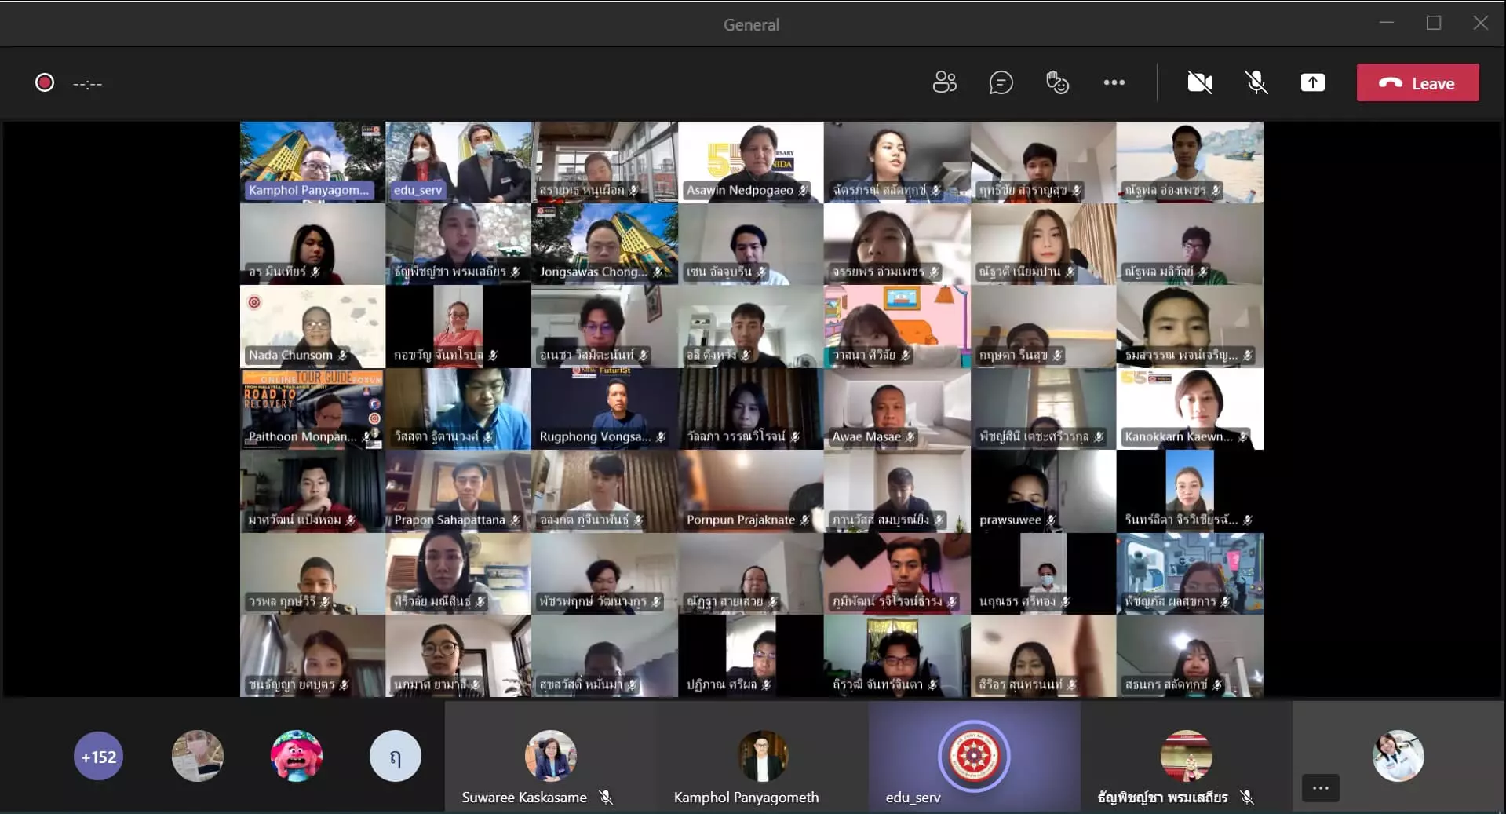Click prawsuwee's video thumbnail
The width and height of the screenshot is (1506, 814).
coord(1042,491)
